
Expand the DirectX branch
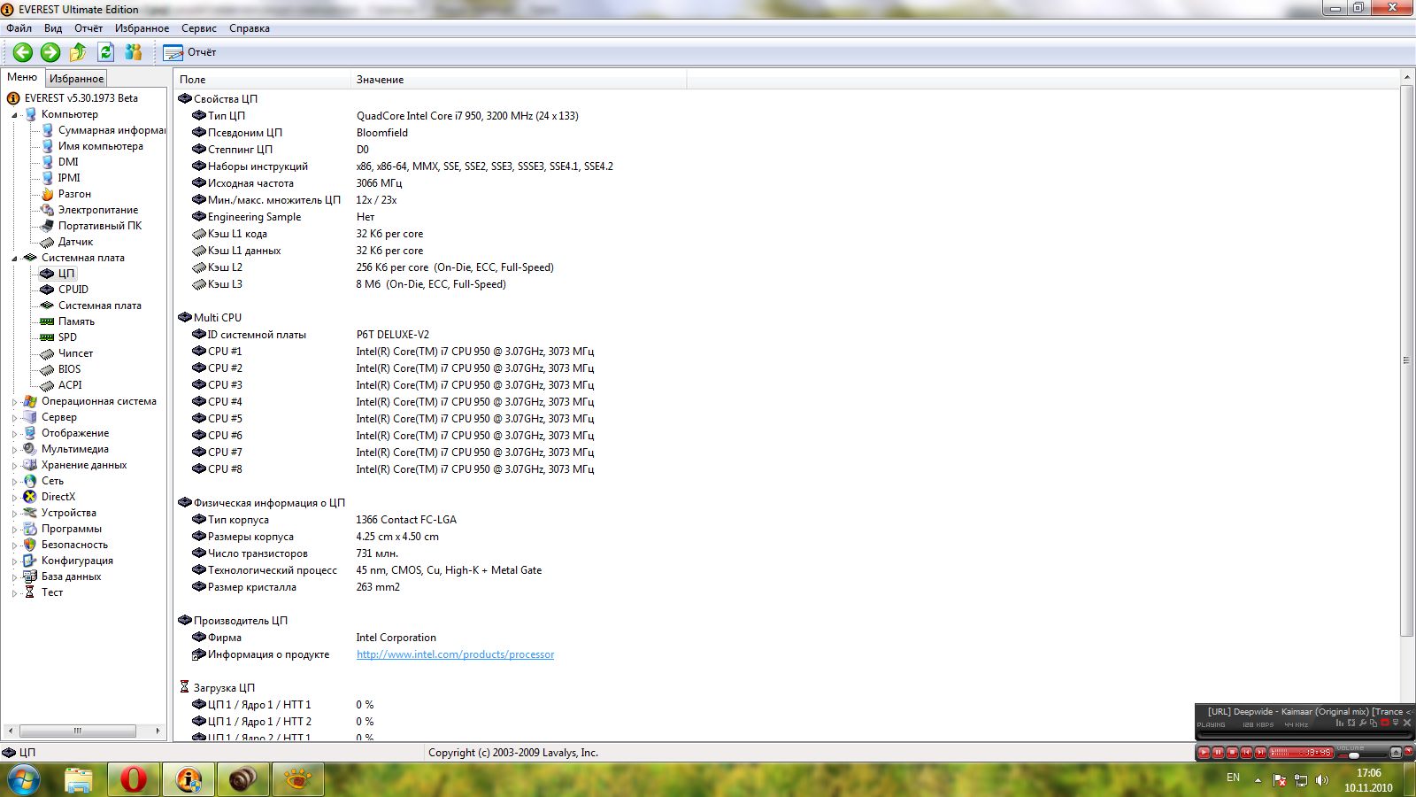coord(15,498)
